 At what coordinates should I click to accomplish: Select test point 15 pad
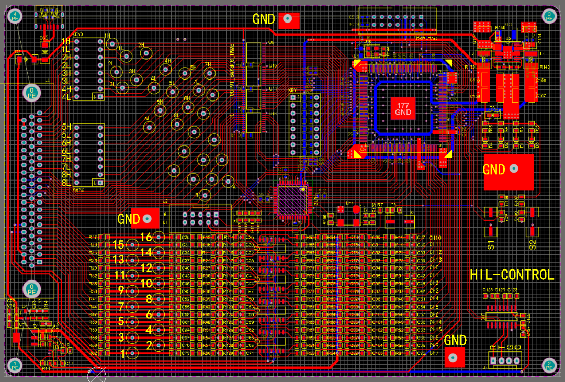click(x=132, y=245)
